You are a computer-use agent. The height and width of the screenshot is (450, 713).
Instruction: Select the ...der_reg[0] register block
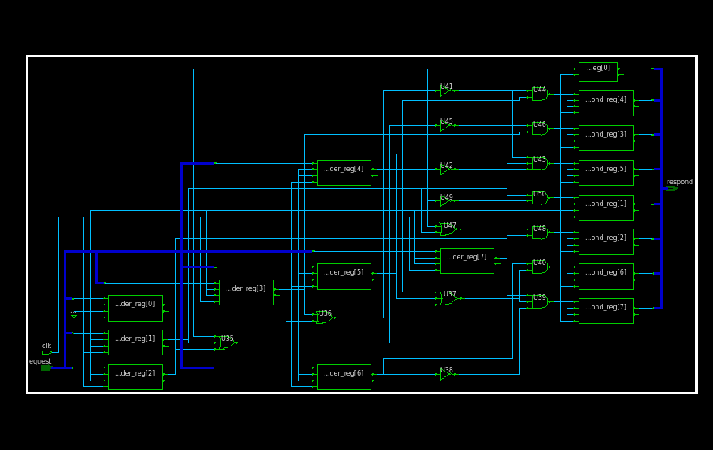tap(135, 308)
